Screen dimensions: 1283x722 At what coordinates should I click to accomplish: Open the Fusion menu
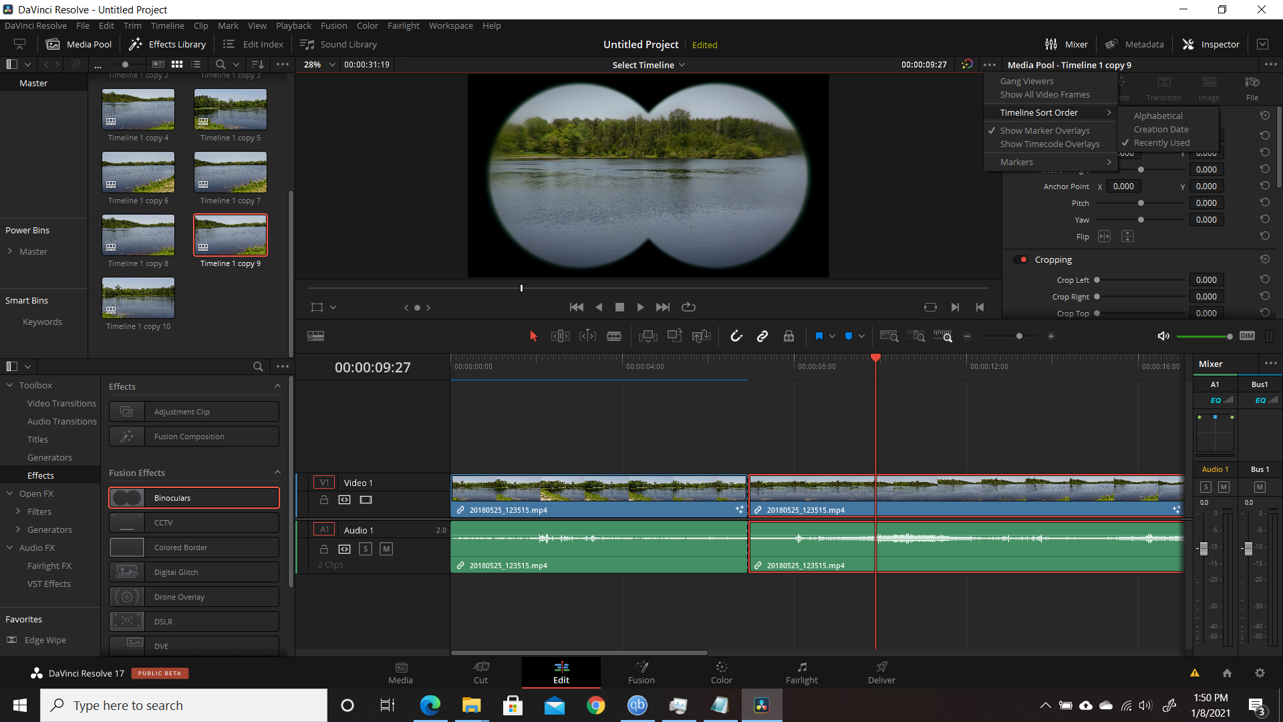333,25
